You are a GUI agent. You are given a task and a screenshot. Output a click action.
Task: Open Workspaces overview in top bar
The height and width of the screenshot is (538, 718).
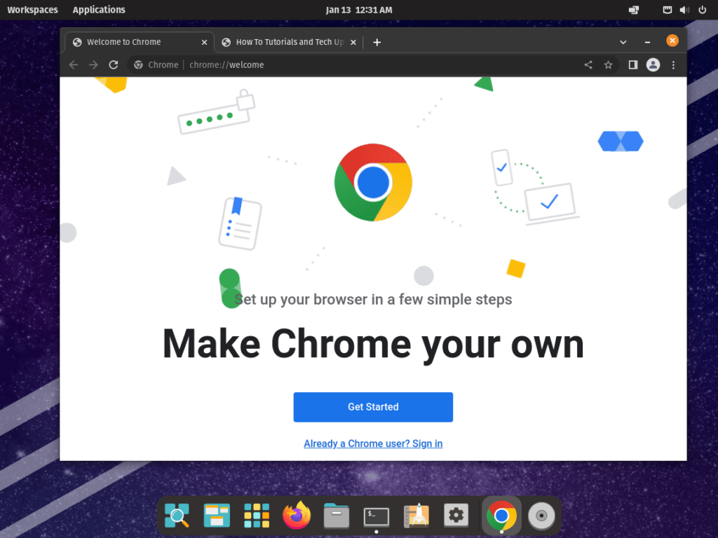click(x=32, y=10)
